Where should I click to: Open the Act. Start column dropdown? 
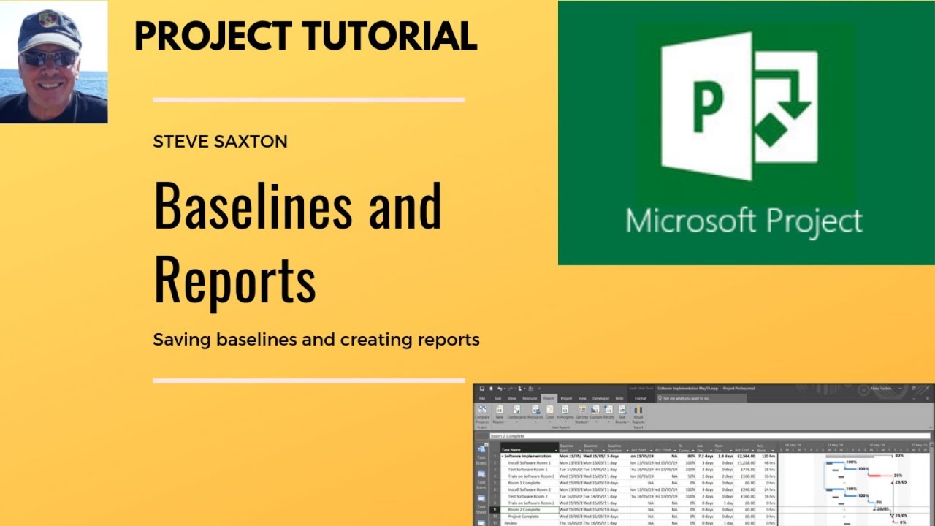point(651,451)
